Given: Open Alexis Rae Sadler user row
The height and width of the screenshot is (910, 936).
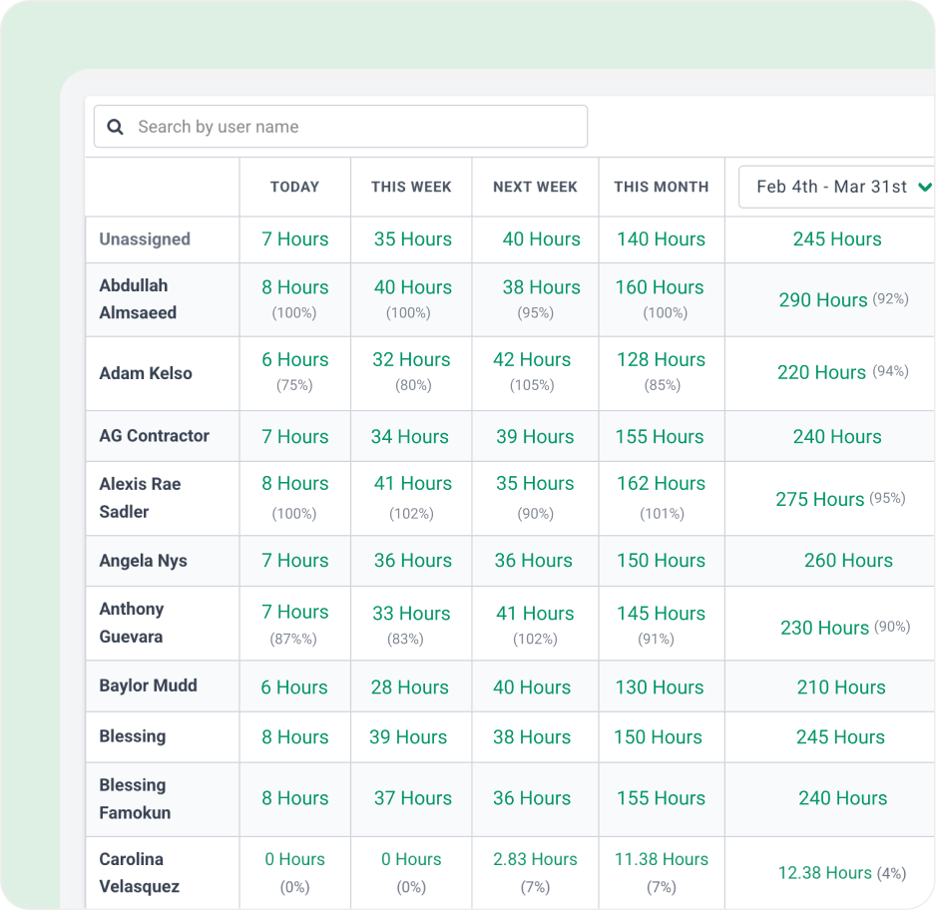Looking at the screenshot, I should 141,498.
